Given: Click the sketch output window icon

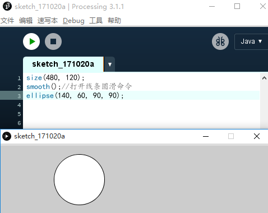Looking at the screenshot, I should [x=7, y=136].
